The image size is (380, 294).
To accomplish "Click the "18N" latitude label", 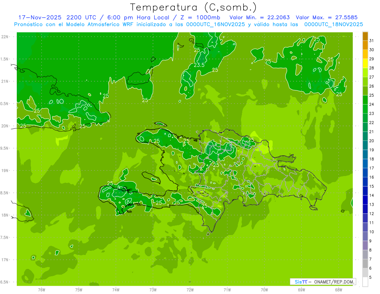I will click(x=5, y=215).
